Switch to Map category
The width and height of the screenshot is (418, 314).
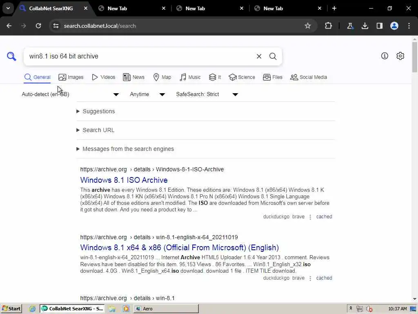click(162, 77)
